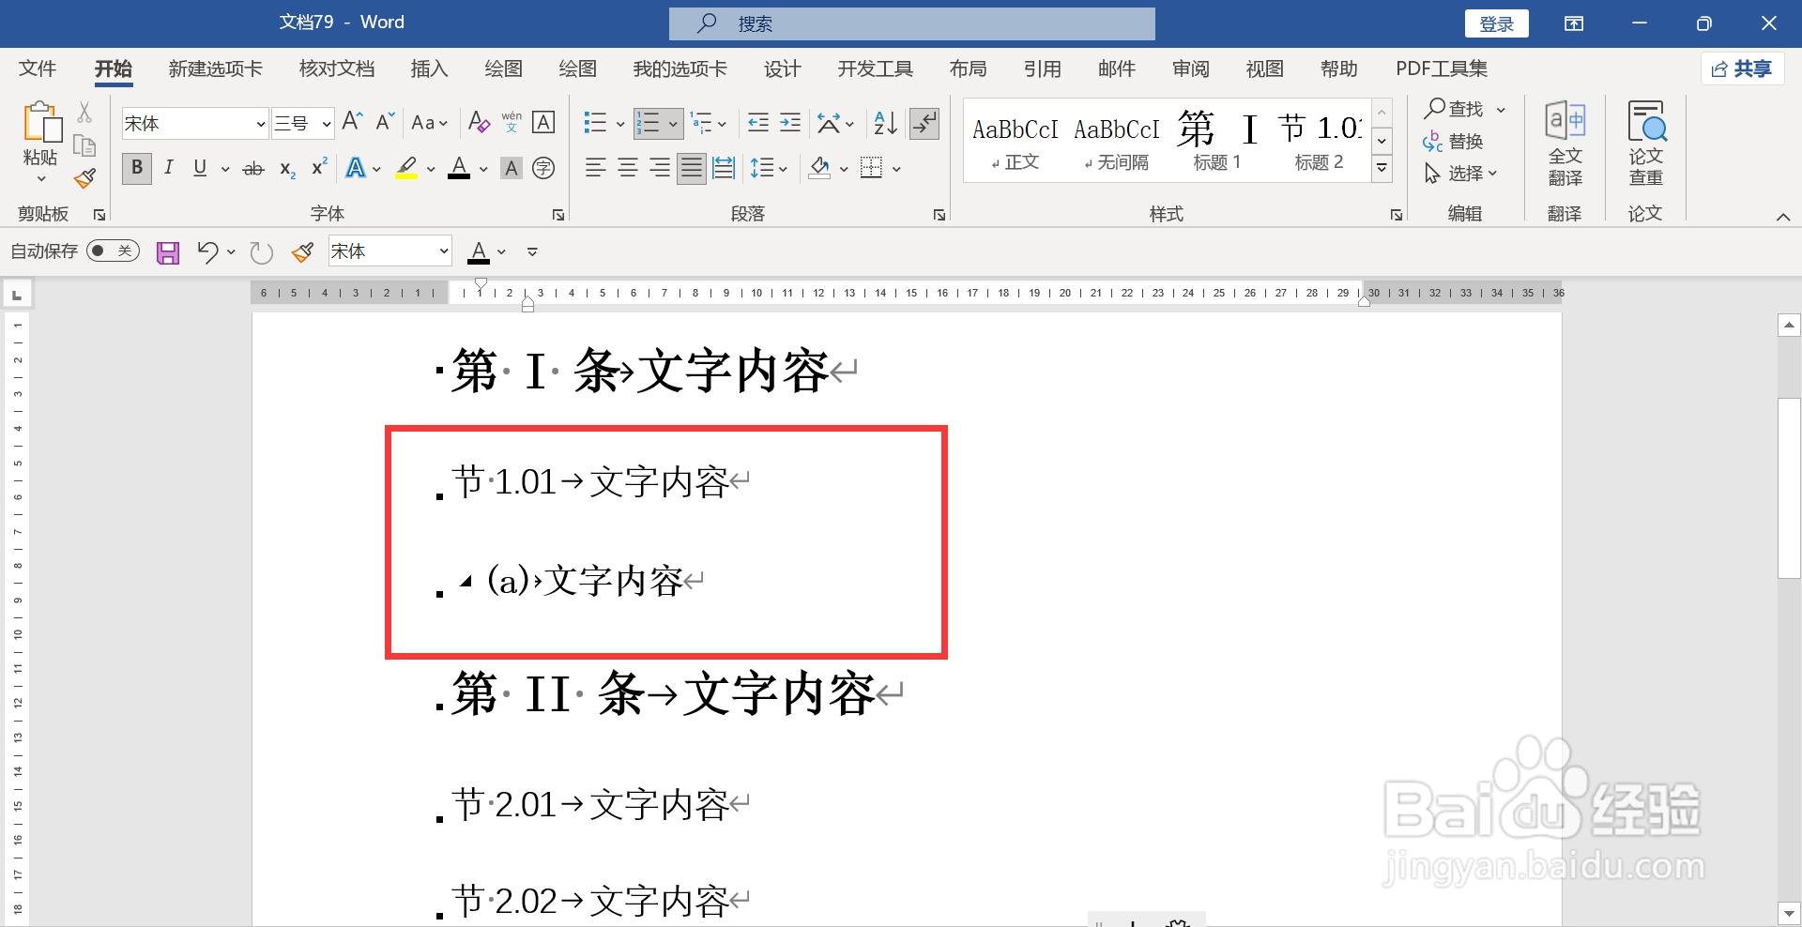Click the Share (共享) button

click(x=1742, y=68)
